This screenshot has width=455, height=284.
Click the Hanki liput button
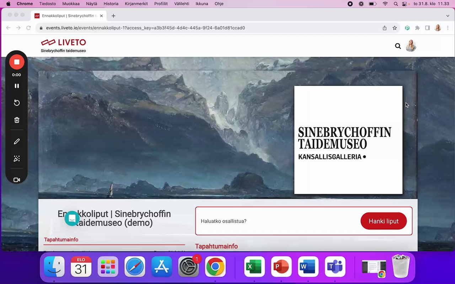(x=384, y=221)
